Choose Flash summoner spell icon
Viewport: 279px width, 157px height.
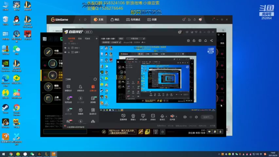pyautogui.click(x=147, y=132)
